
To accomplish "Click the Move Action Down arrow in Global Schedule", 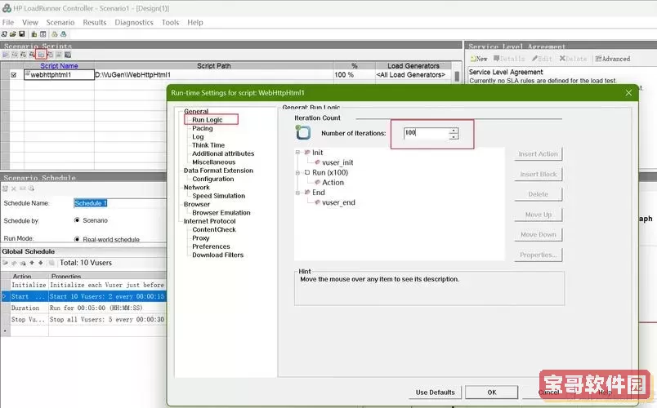I will (x=41, y=263).
